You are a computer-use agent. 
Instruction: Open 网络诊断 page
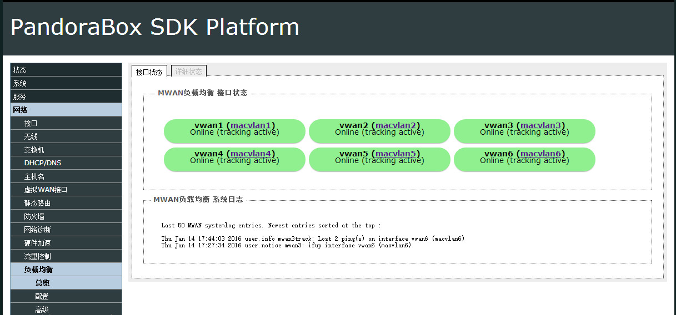[66, 230]
